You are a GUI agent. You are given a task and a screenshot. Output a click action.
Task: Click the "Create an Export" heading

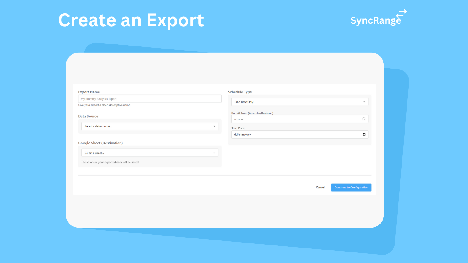click(x=131, y=20)
